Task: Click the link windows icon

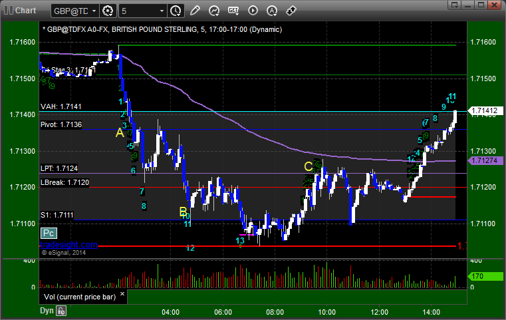Action: point(291,11)
